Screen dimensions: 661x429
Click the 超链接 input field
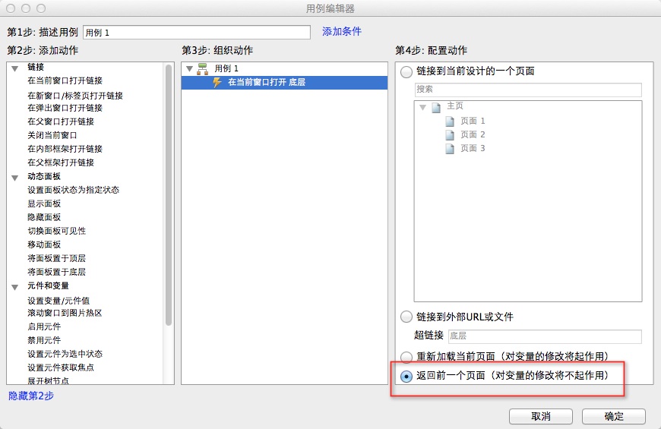click(x=544, y=336)
